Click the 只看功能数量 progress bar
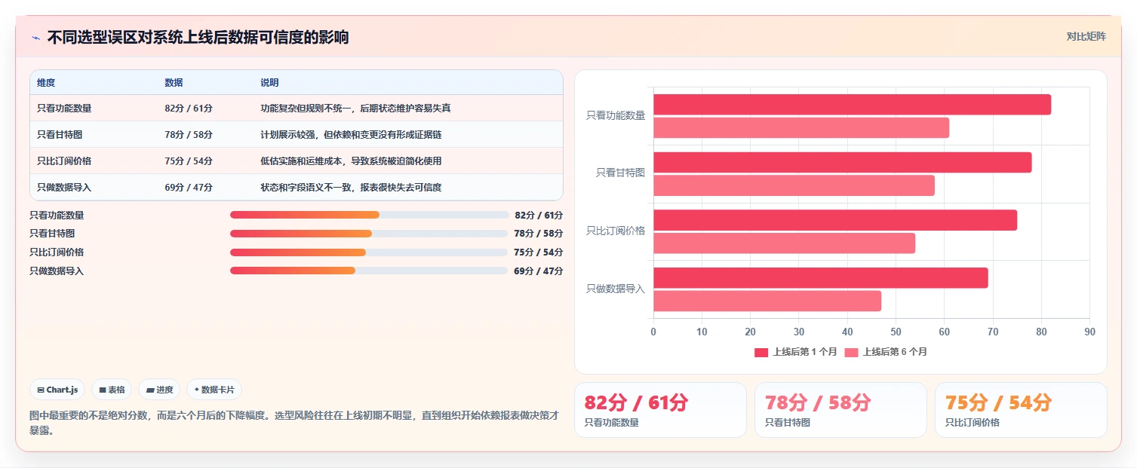1137x468 pixels. (369, 215)
